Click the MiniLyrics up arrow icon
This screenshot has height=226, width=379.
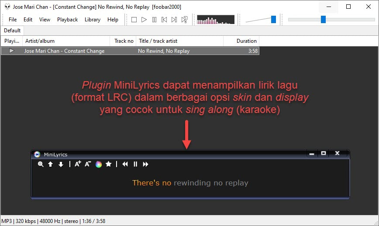click(x=50, y=164)
